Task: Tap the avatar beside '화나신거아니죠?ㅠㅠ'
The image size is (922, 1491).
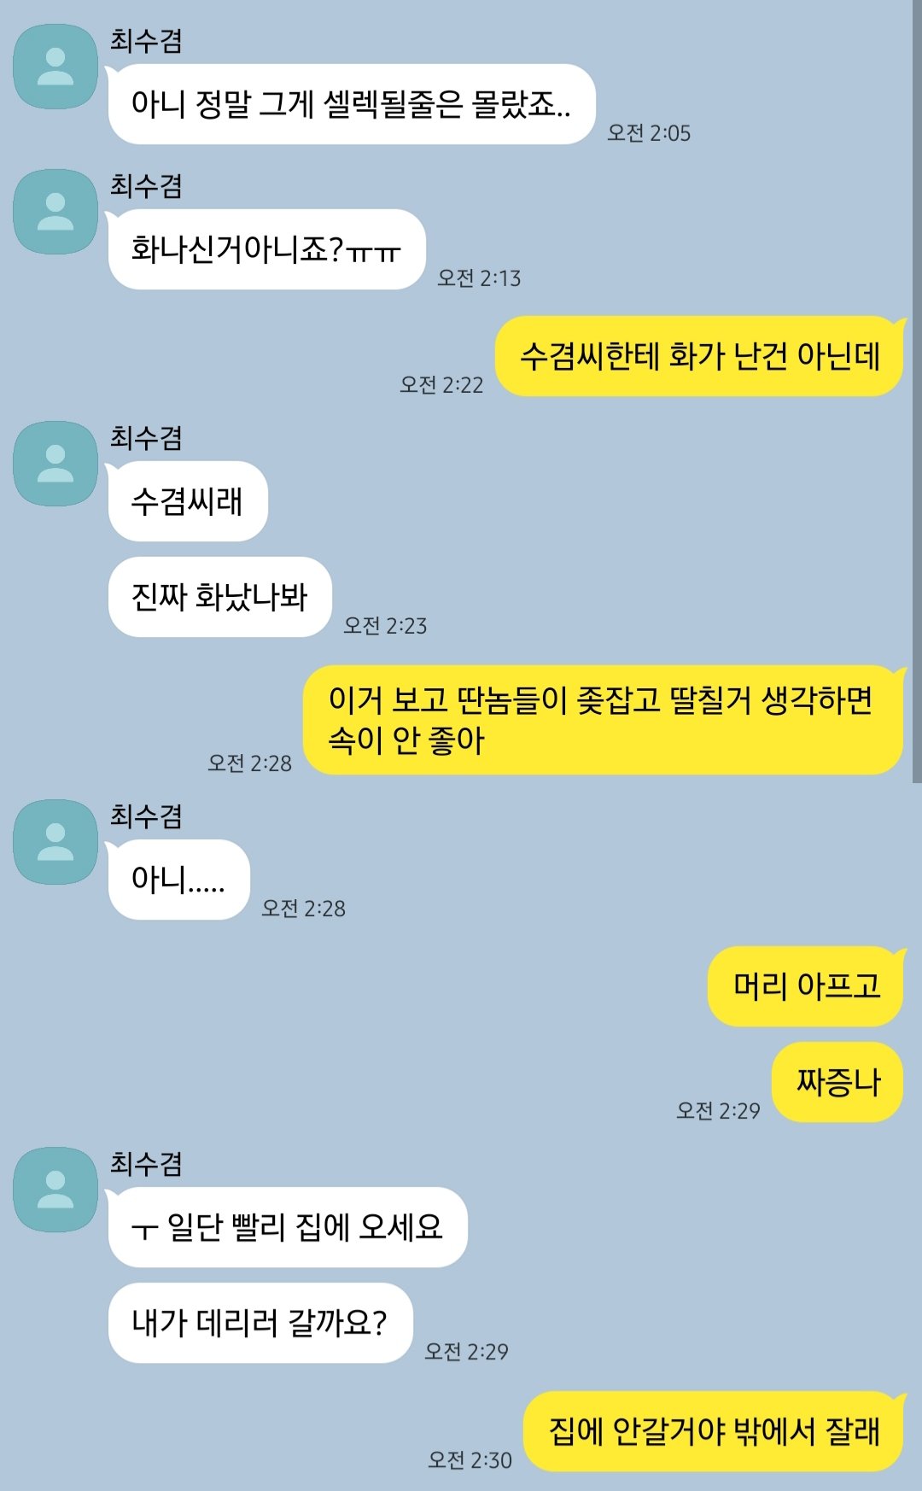Action: (x=55, y=212)
